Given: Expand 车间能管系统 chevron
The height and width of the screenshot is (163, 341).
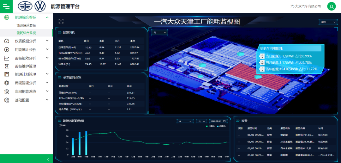Looking at the screenshot, I should pyautogui.click(x=47, y=91).
